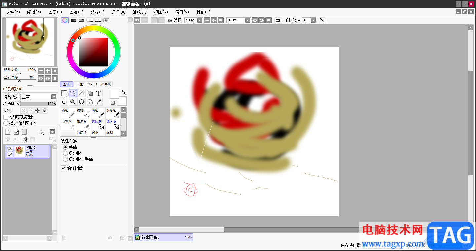This screenshot has height=251, width=476.
Task: Open the 混合模式 blending mode dropdown
Action: (39, 97)
